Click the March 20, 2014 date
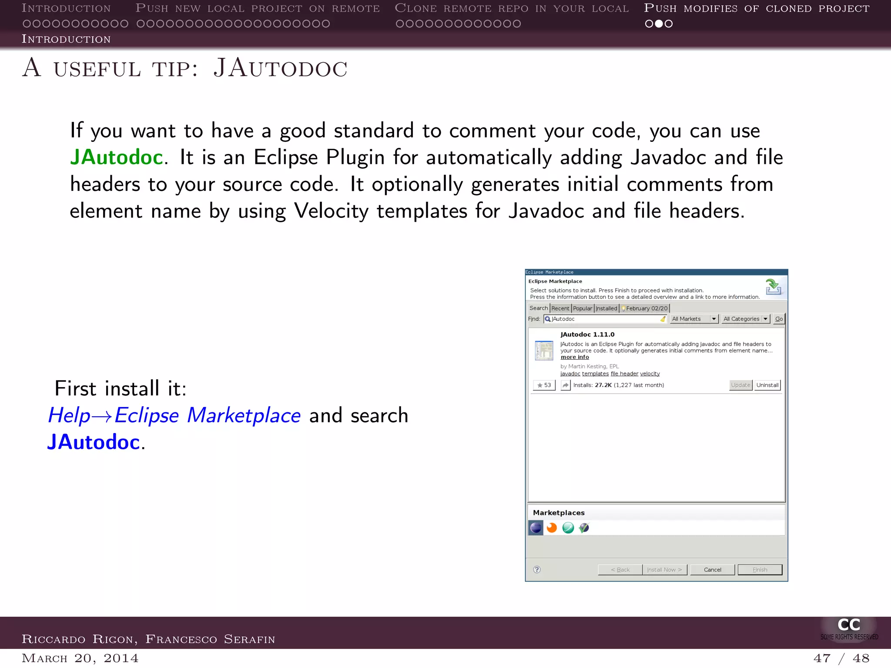Viewport: 891px width, 668px height. coord(80,658)
